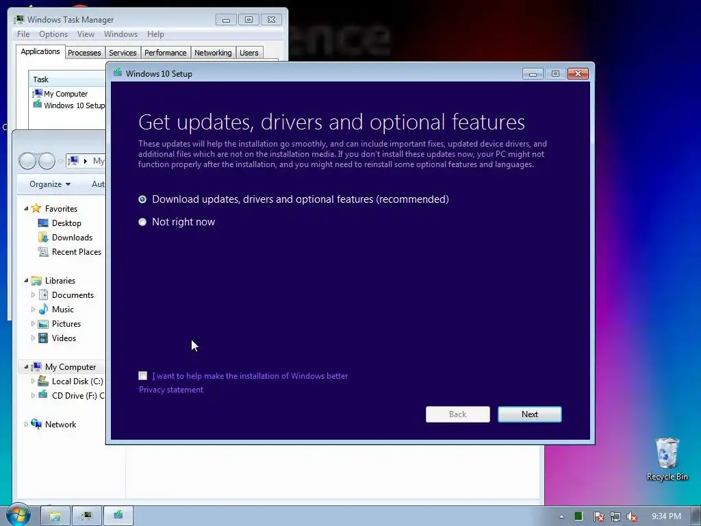Select the Network icon in navigation pane
The image size is (701, 526).
click(x=36, y=424)
